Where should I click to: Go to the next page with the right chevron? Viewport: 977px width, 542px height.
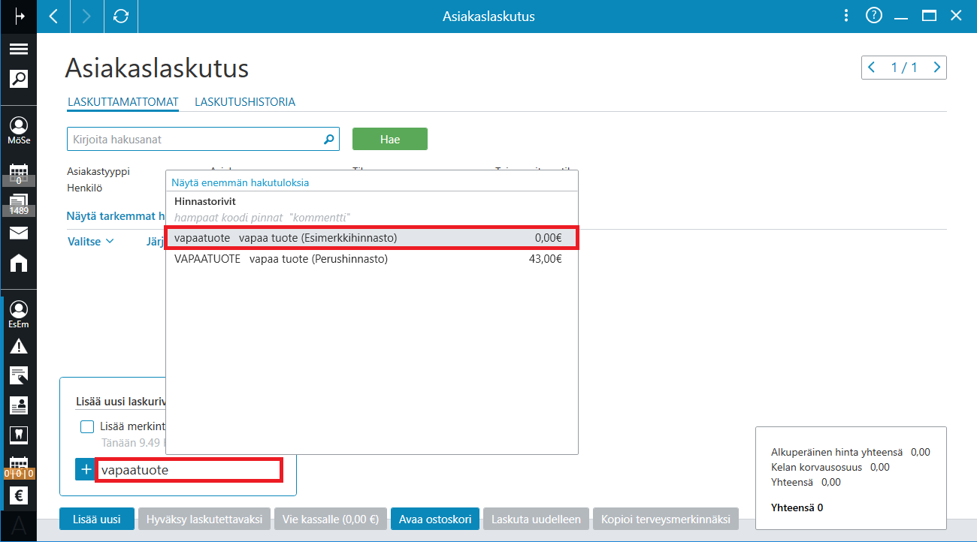[936, 68]
